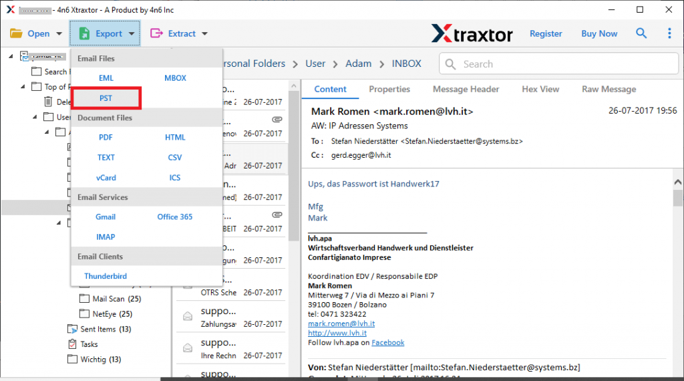Click the Mail Scan folder icon
684x381 pixels.
(x=84, y=299)
